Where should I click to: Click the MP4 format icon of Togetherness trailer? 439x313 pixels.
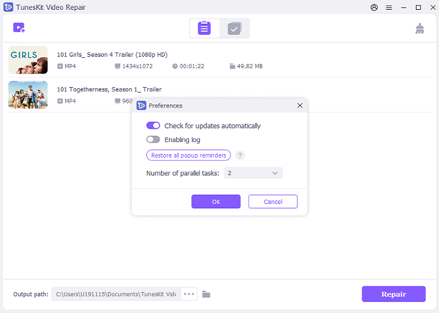[x=60, y=101]
